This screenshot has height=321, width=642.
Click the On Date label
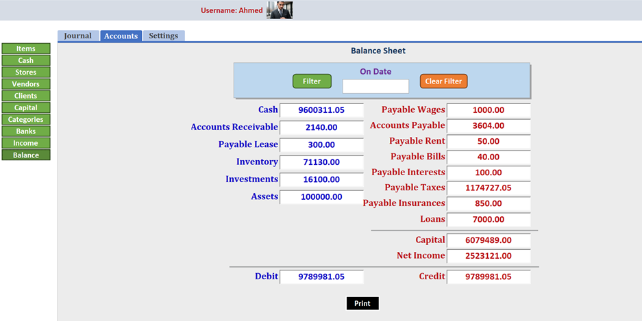coord(375,72)
